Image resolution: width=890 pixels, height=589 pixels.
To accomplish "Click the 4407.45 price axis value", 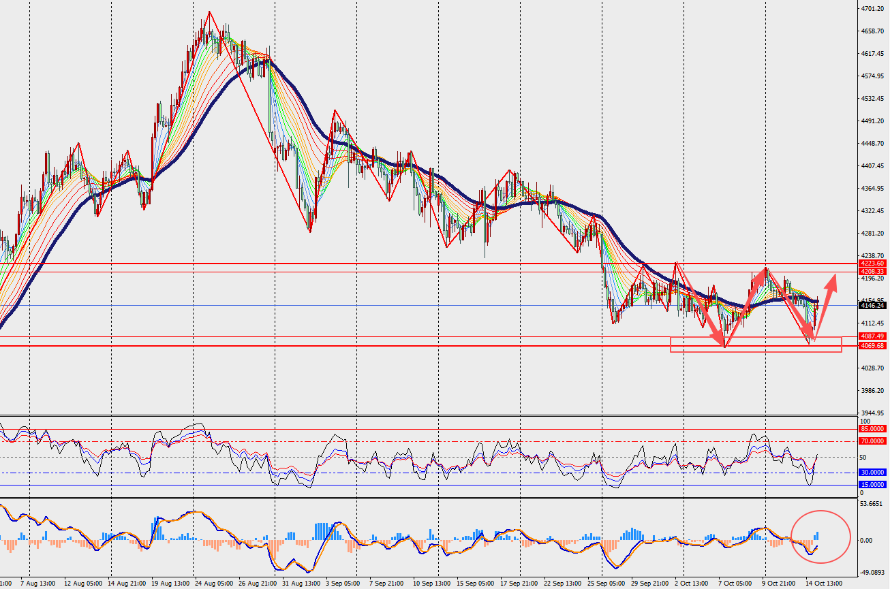I will point(873,166).
